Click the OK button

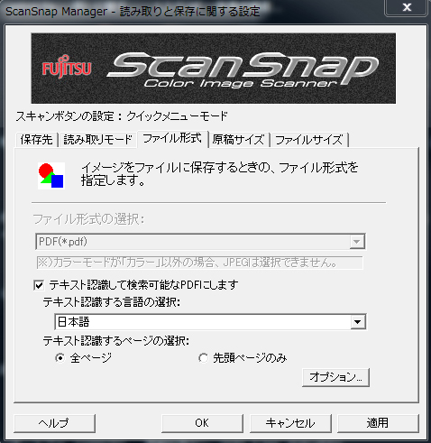tap(202, 423)
